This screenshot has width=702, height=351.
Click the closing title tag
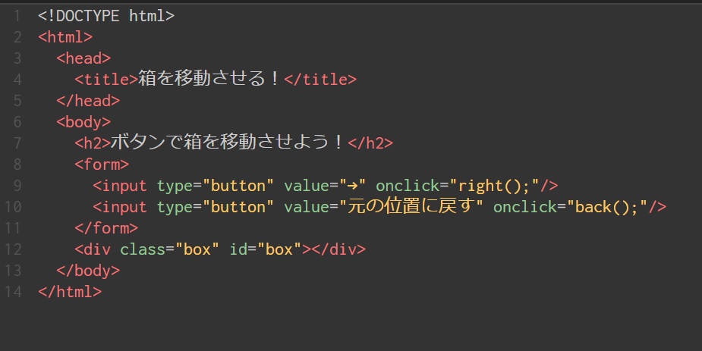click(320, 79)
